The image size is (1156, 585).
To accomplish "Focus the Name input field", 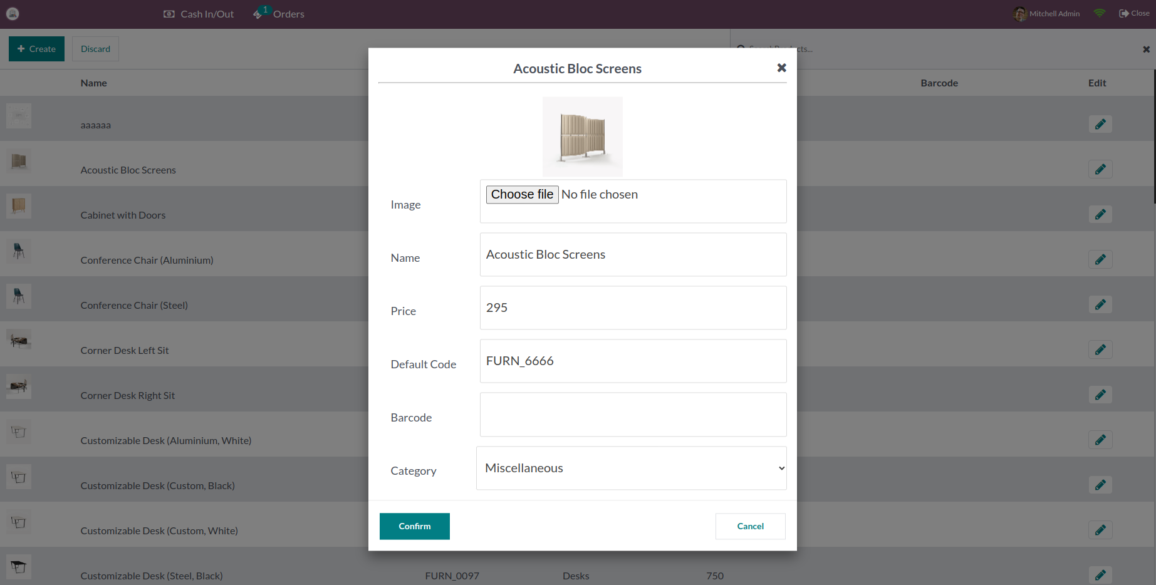I will (633, 254).
